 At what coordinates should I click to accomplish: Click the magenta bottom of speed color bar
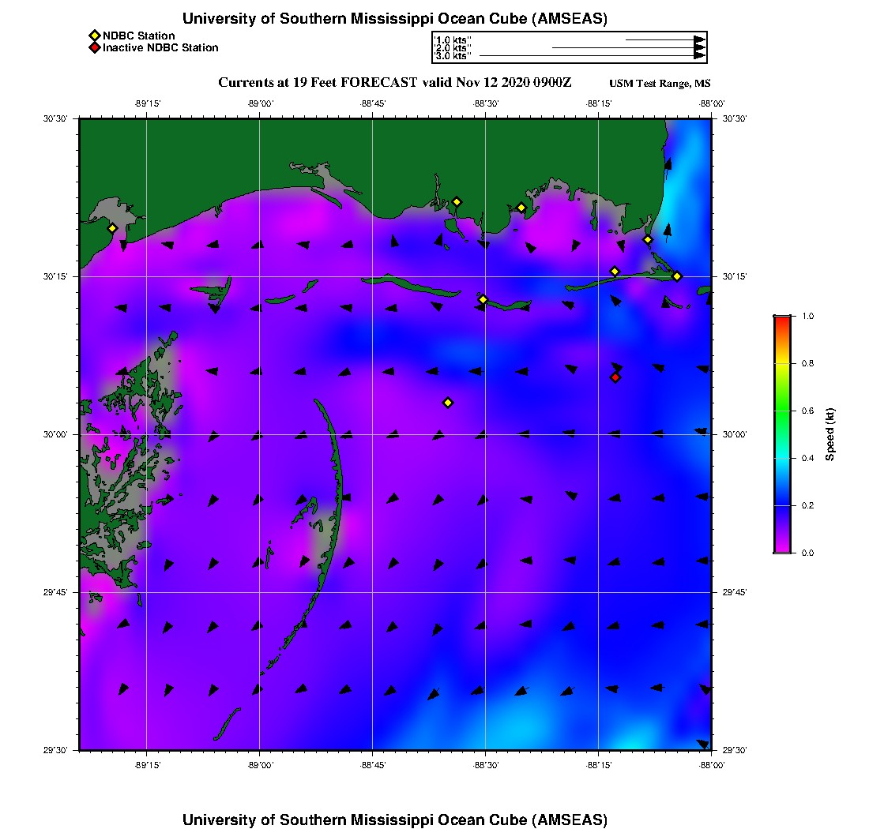pyautogui.click(x=782, y=548)
